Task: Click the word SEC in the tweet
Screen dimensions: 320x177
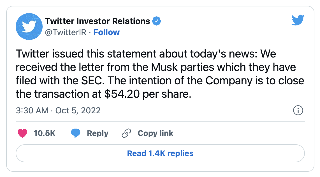Action: click(94, 81)
